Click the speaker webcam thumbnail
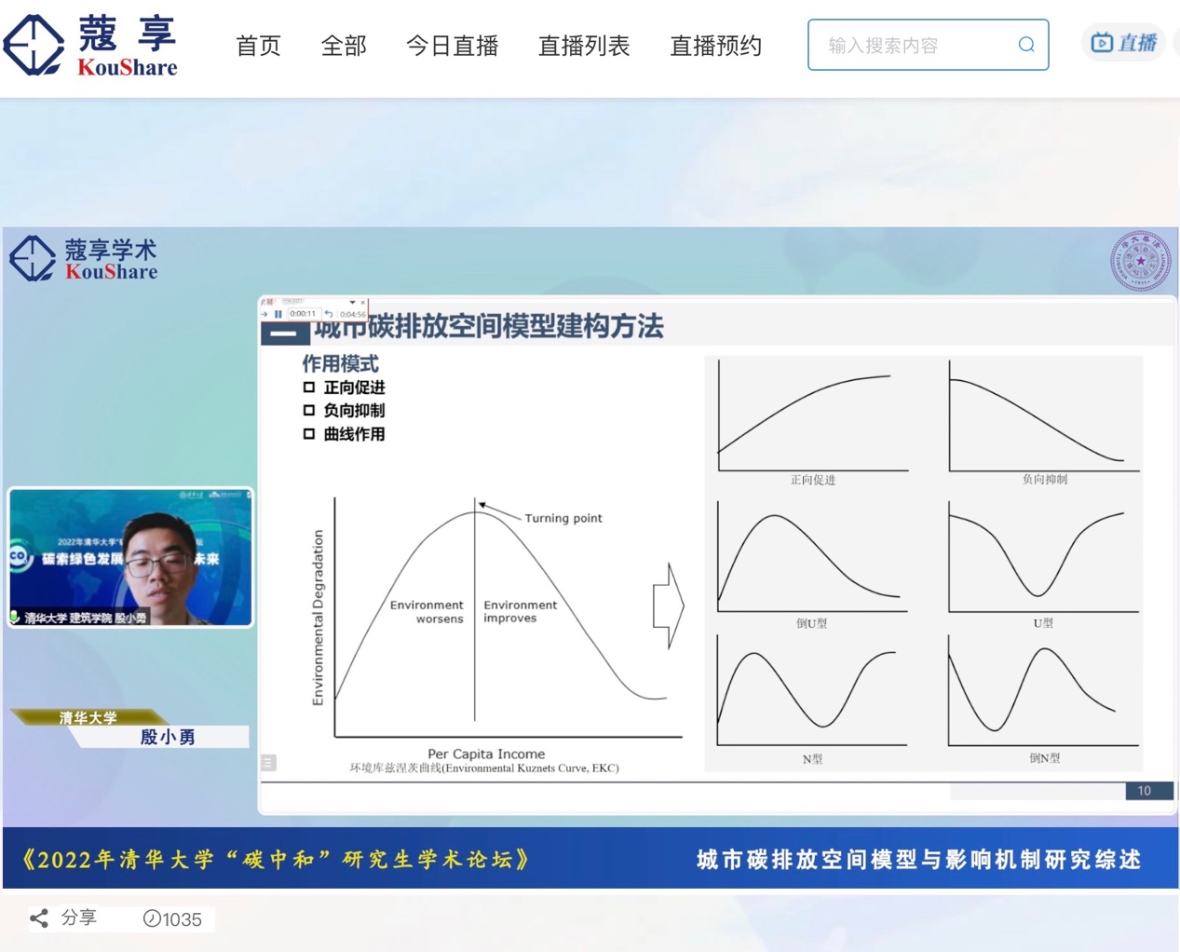The height and width of the screenshot is (952, 1180). [x=129, y=556]
